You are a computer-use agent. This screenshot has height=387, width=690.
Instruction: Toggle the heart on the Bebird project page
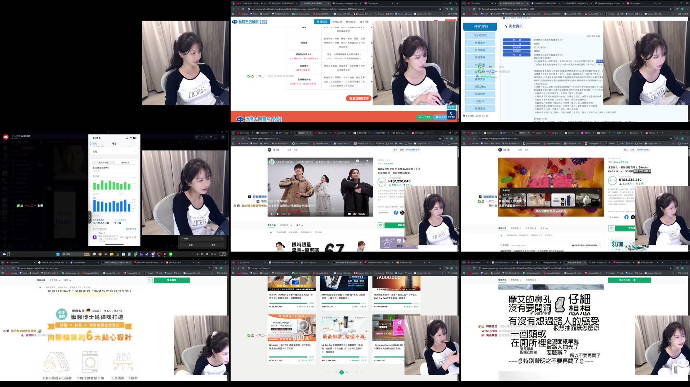coord(611,228)
